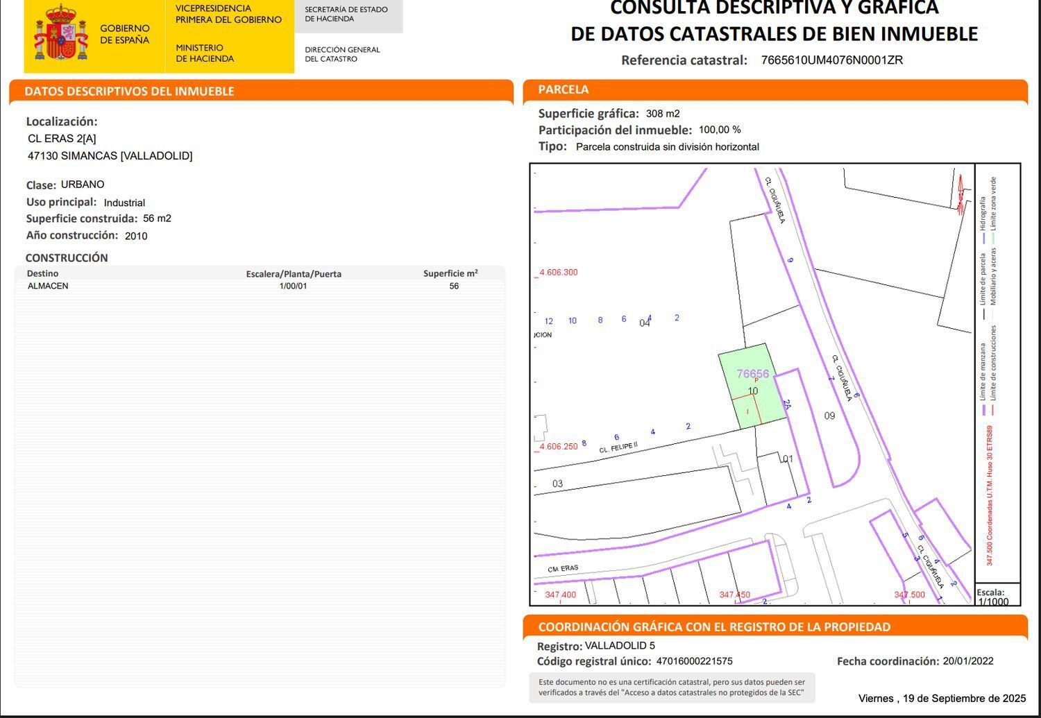
Task: Expand the DATOS DESCRIPTIVOS DEL INMUEBLE panel
Action: pos(129,91)
